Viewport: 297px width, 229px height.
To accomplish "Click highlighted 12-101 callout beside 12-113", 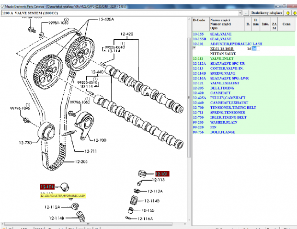I will (x=162, y=174).
